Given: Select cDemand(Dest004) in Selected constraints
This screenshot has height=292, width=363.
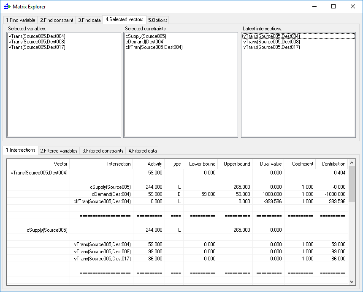Looking at the screenshot, I should (145, 42).
